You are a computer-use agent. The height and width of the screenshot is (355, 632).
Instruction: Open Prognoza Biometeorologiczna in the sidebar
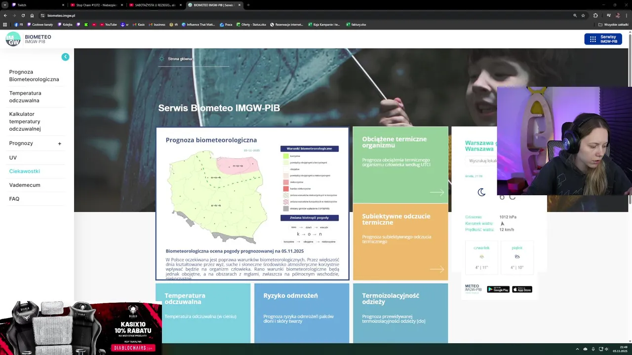click(34, 75)
